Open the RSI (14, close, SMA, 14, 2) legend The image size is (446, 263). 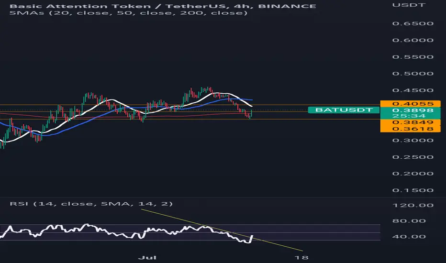[x=91, y=204]
